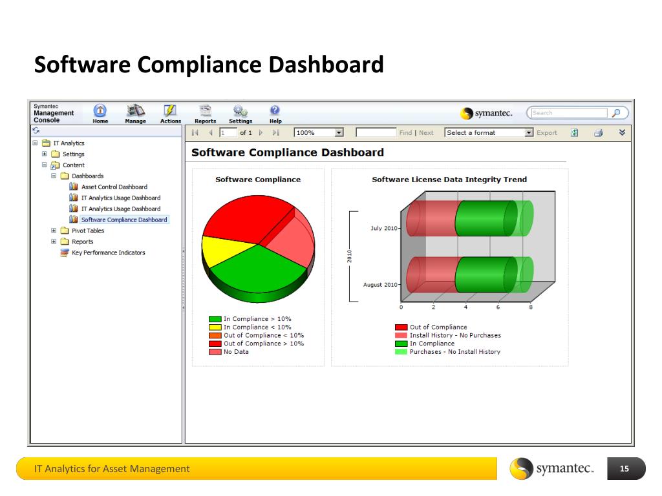Click the July 2010 green cylinder bar

pos(486,218)
